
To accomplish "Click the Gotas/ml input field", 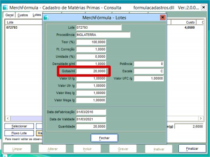I will pyautogui.click(x=91, y=71).
